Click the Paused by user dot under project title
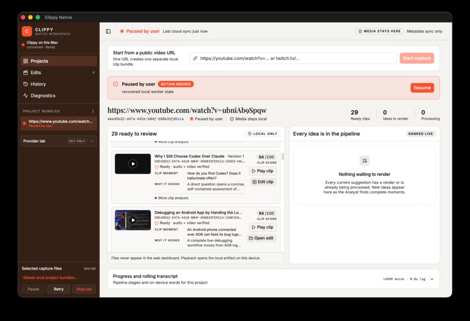This screenshot has width=470, height=321. pos(191,119)
